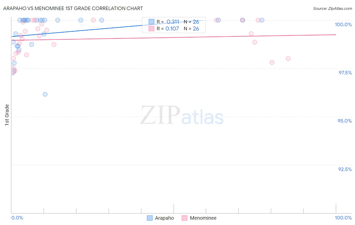This screenshot has width=355, height=225.
Task: Select the Arapaho legend label
Action: click(164, 218)
